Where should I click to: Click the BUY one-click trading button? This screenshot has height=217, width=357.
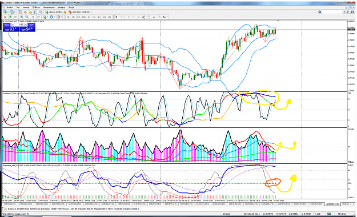pos(27,27)
